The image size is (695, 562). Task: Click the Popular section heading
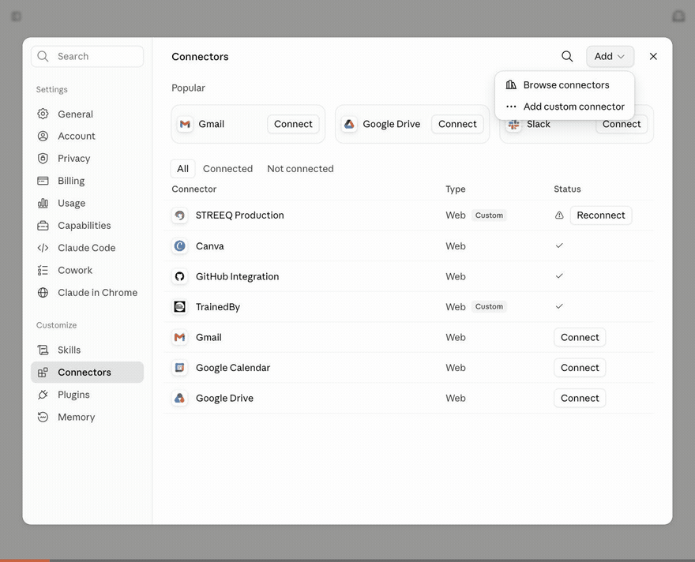188,88
